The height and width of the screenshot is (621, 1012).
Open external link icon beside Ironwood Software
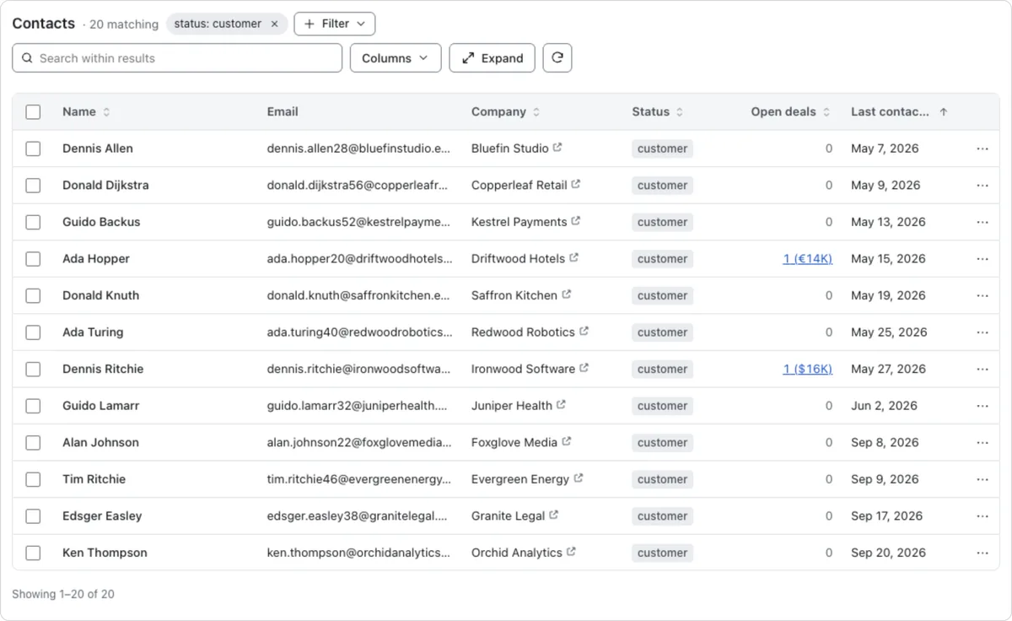point(584,368)
